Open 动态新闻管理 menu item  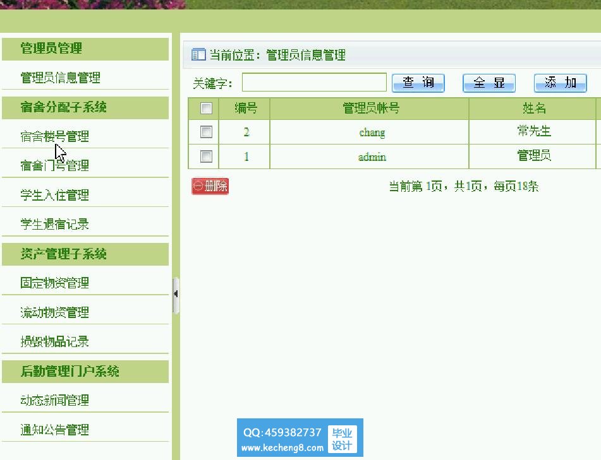pyautogui.click(x=54, y=400)
